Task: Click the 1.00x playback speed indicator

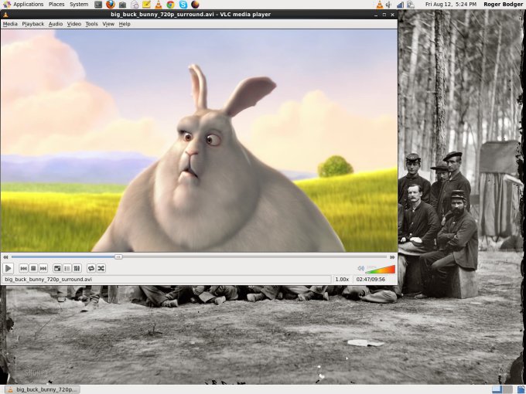Action: [342, 279]
